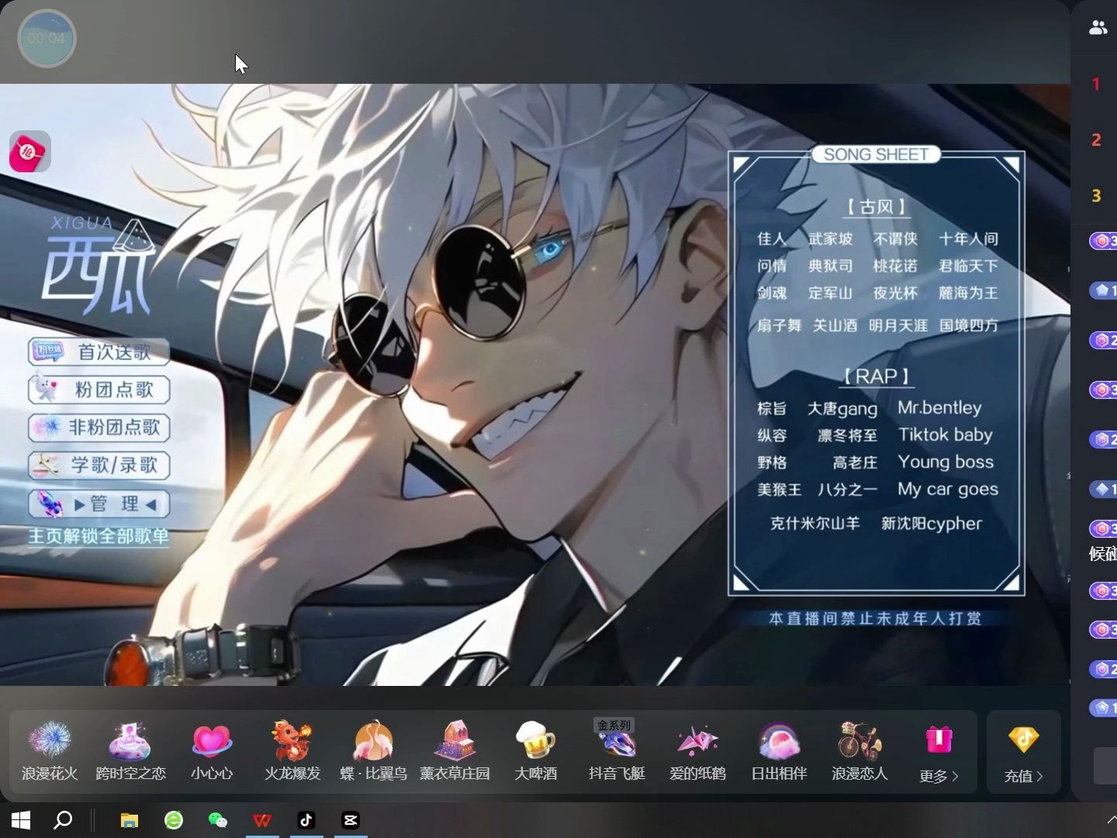Image resolution: width=1117 pixels, height=838 pixels.
Task: Click the recording timer circle
Action: click(x=47, y=38)
